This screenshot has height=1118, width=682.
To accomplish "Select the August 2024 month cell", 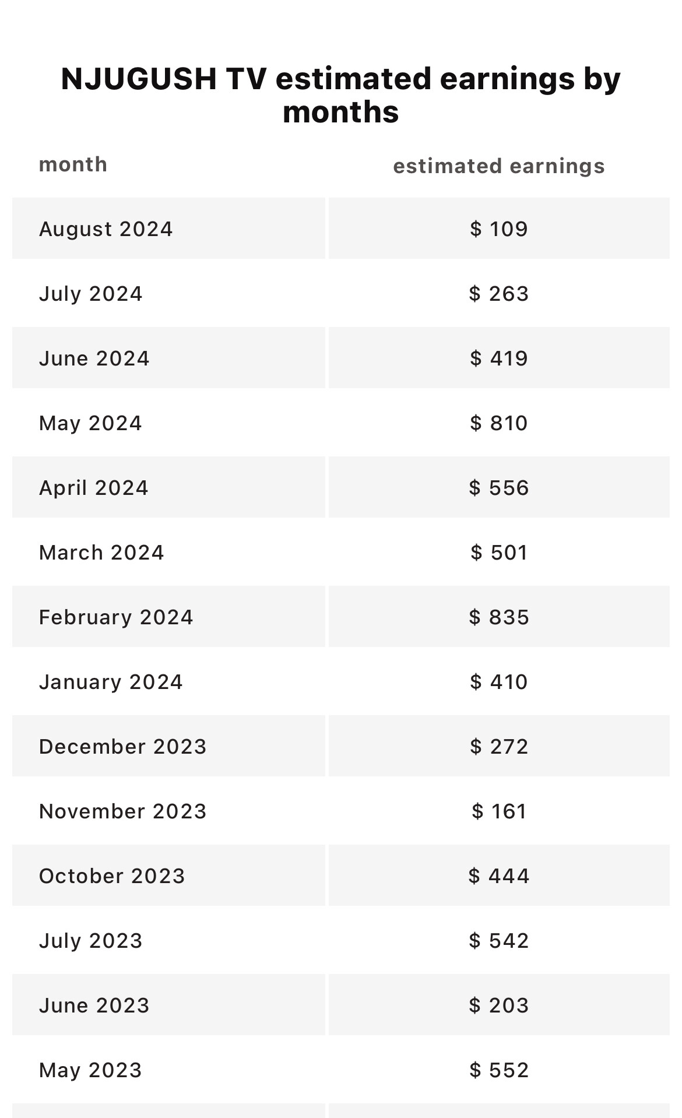I will point(106,229).
